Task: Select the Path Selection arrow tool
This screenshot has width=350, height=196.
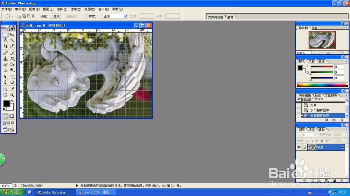Action: [6, 77]
